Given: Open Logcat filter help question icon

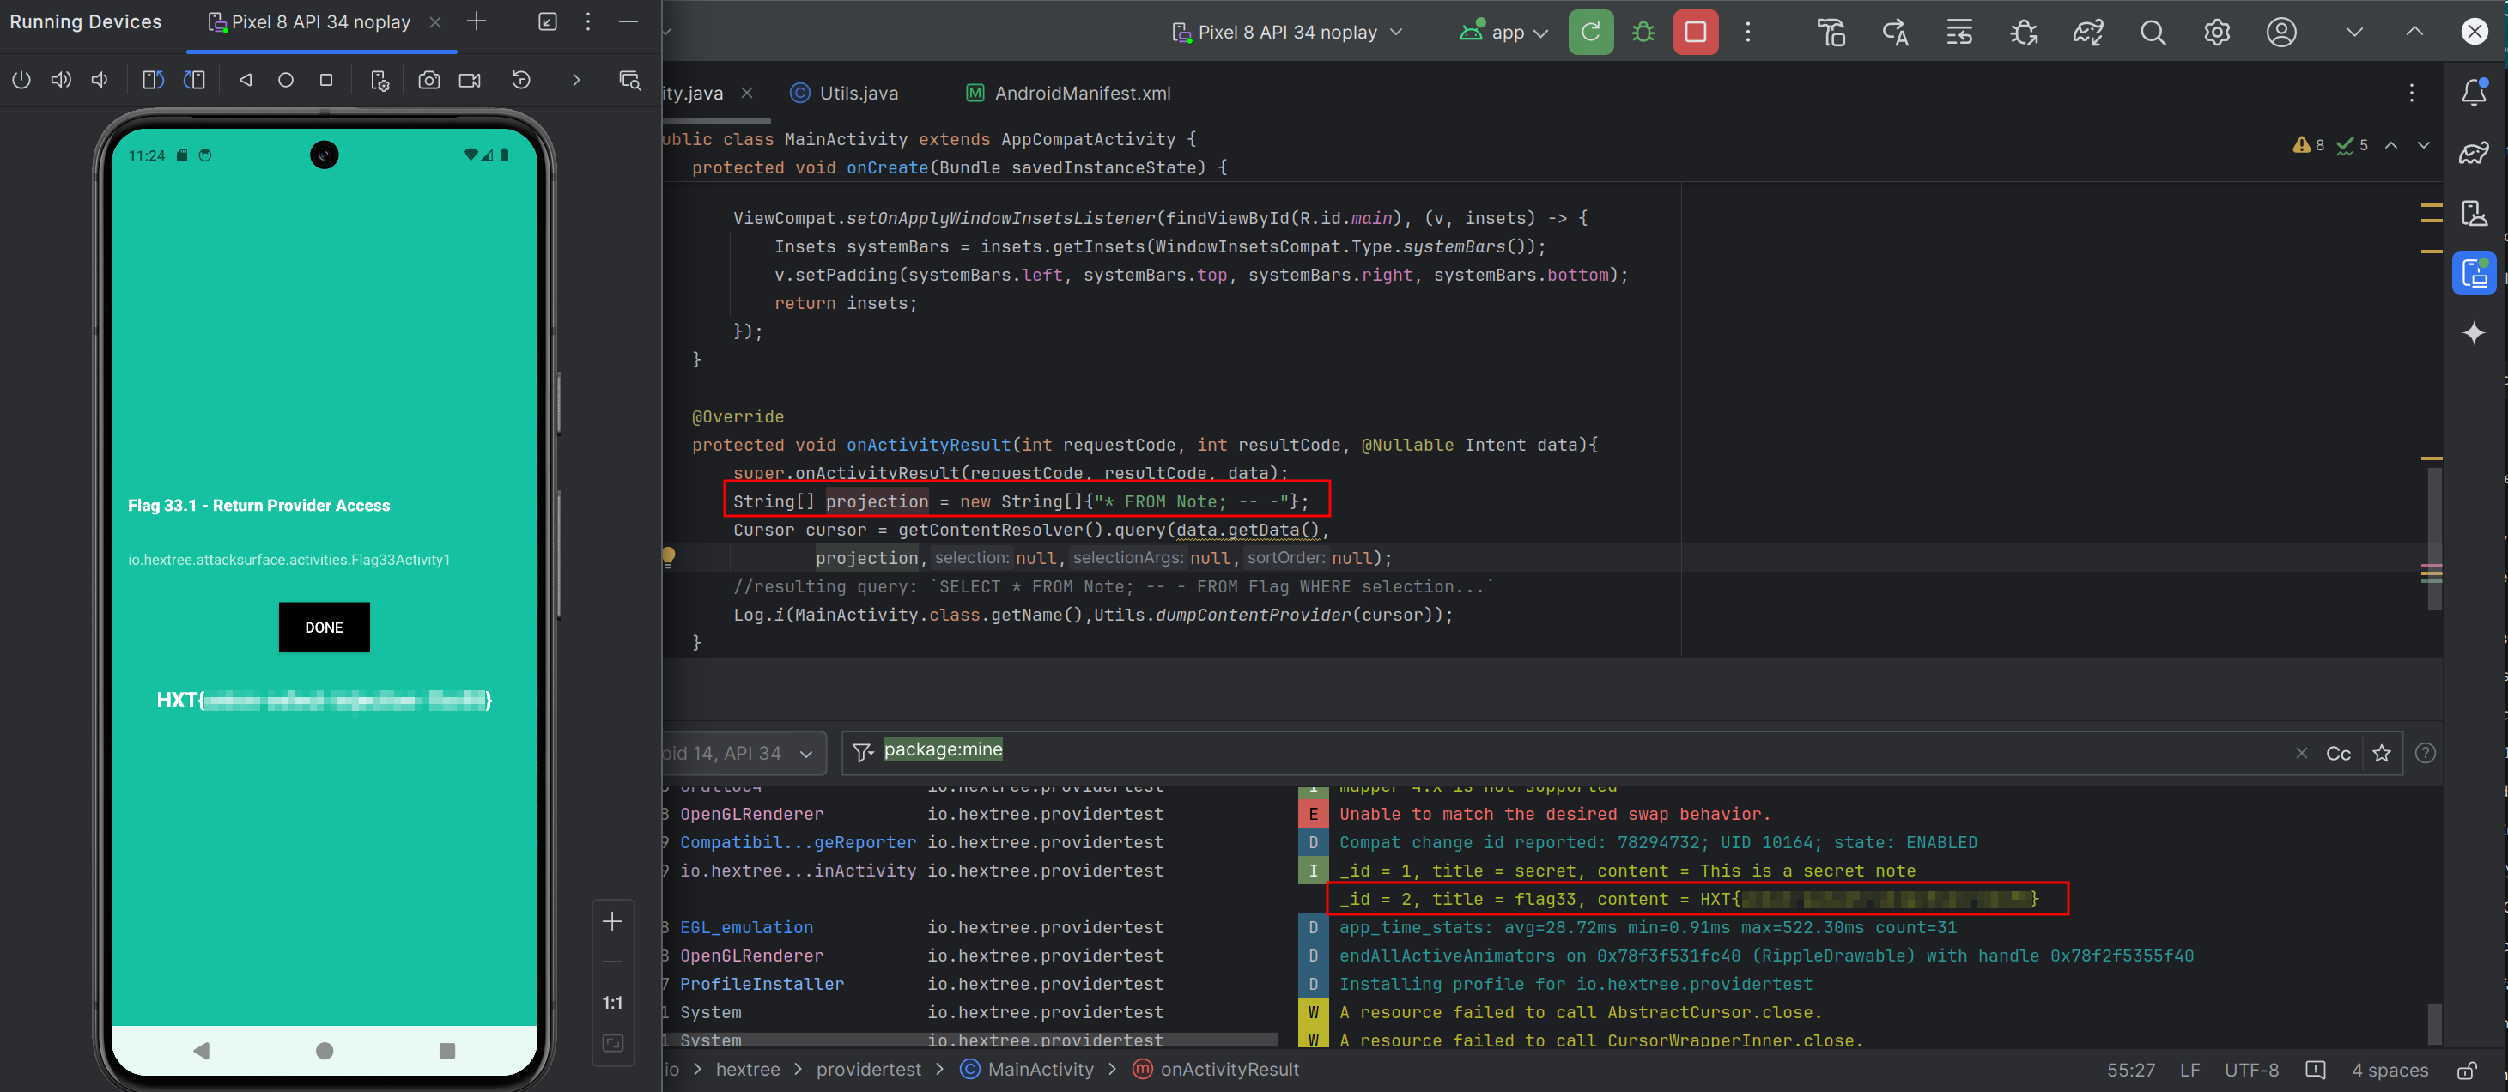Looking at the screenshot, I should [x=2426, y=753].
